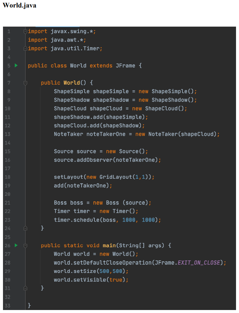This screenshot has height=313, width=239.
Task: Click fold end marker of main method
Action: point(25,288)
